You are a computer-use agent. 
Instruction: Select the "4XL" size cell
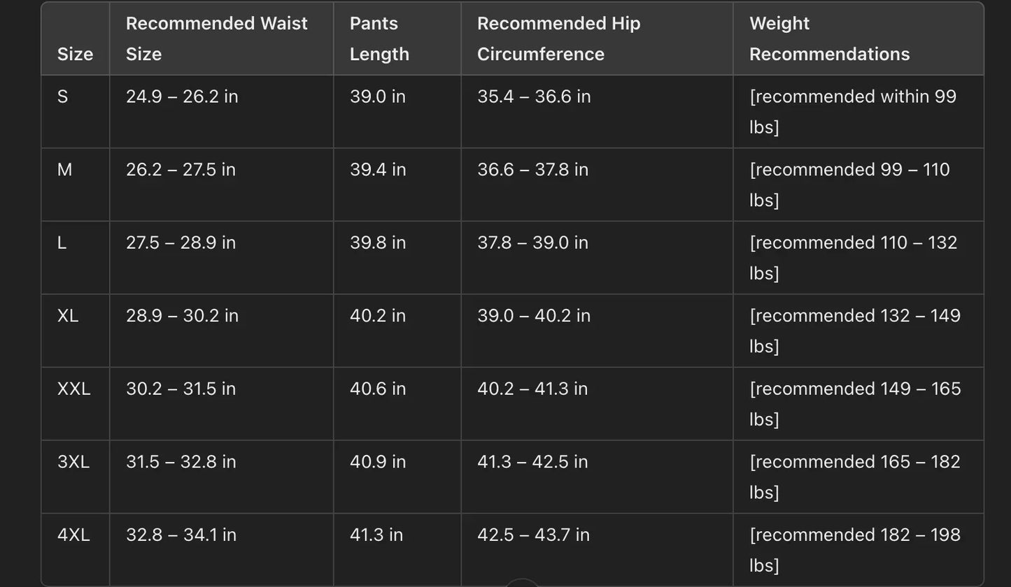[73, 535]
